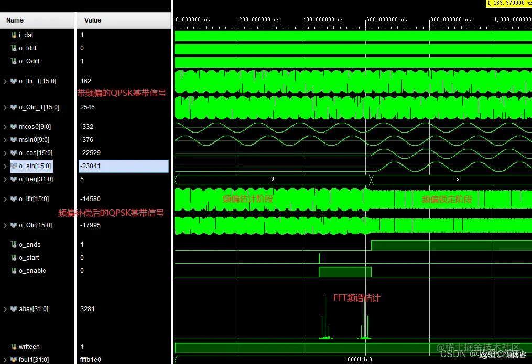Expand the o_Ifir_T[15:0] bus

(5, 81)
